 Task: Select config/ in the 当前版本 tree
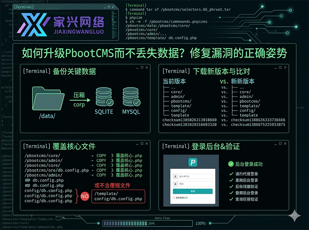[179, 111]
